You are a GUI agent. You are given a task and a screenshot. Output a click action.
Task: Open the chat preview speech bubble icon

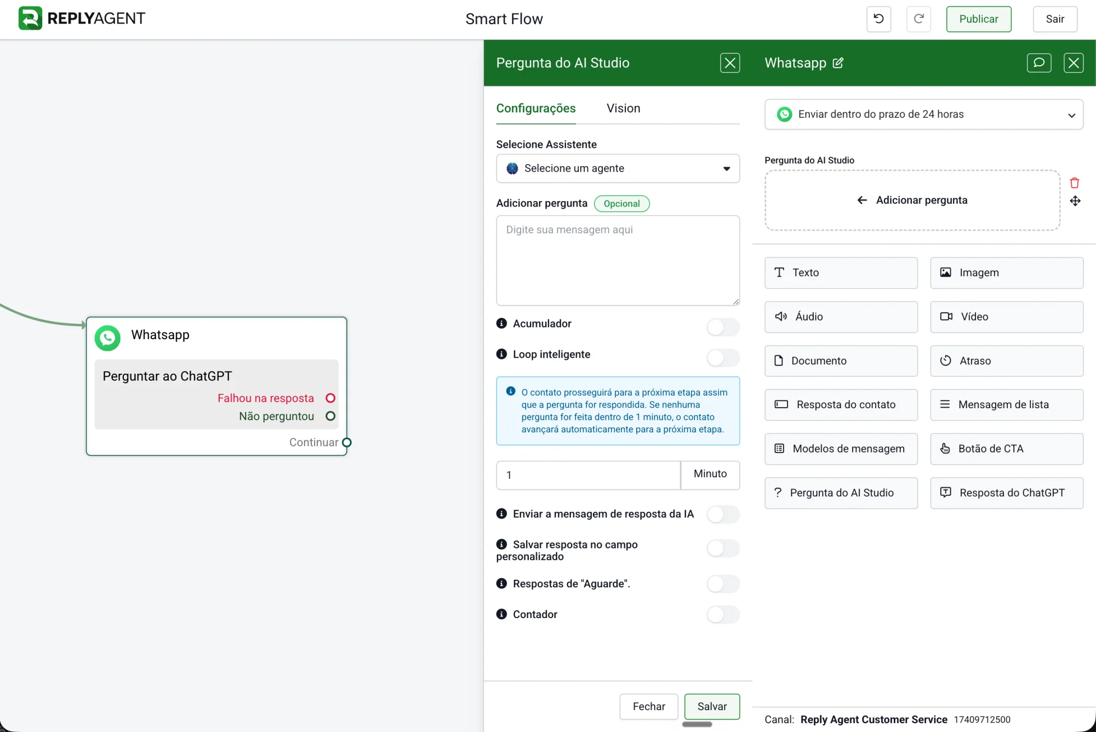click(1039, 63)
